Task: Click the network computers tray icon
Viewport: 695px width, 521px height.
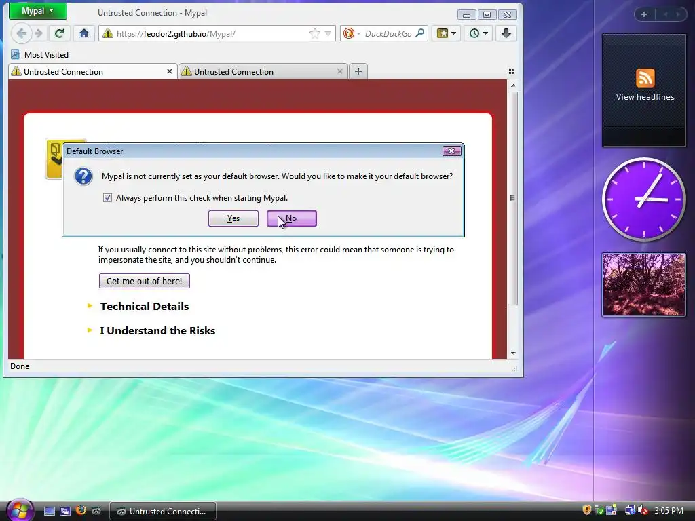Action: (x=630, y=510)
